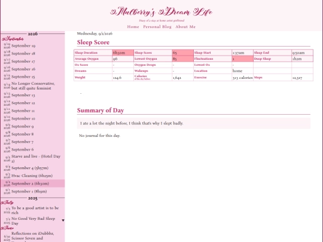Open the Personal Blog navigation link

[x=157, y=27]
